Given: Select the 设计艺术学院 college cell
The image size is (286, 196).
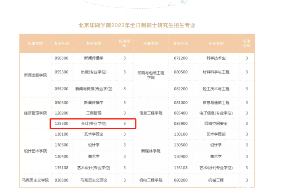Looking at the screenshot, I should click(35, 151).
